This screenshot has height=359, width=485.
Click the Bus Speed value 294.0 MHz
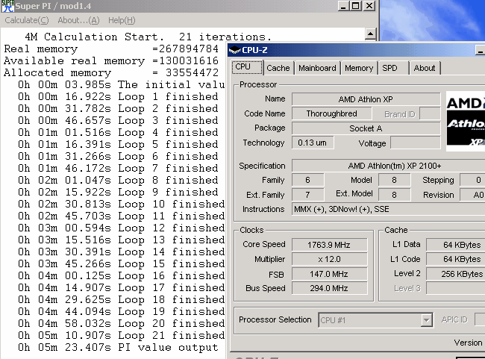pos(329,288)
